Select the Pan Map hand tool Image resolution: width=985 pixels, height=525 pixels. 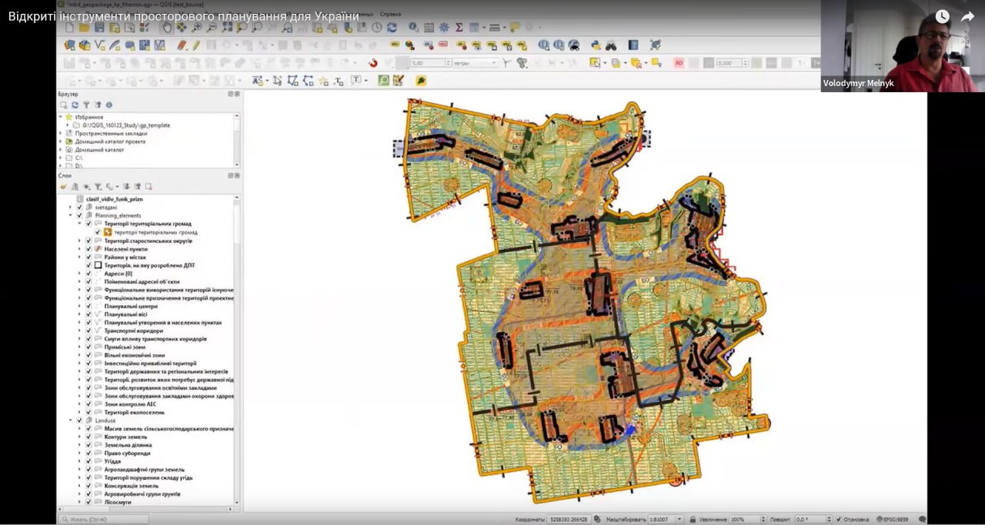pyautogui.click(x=166, y=28)
